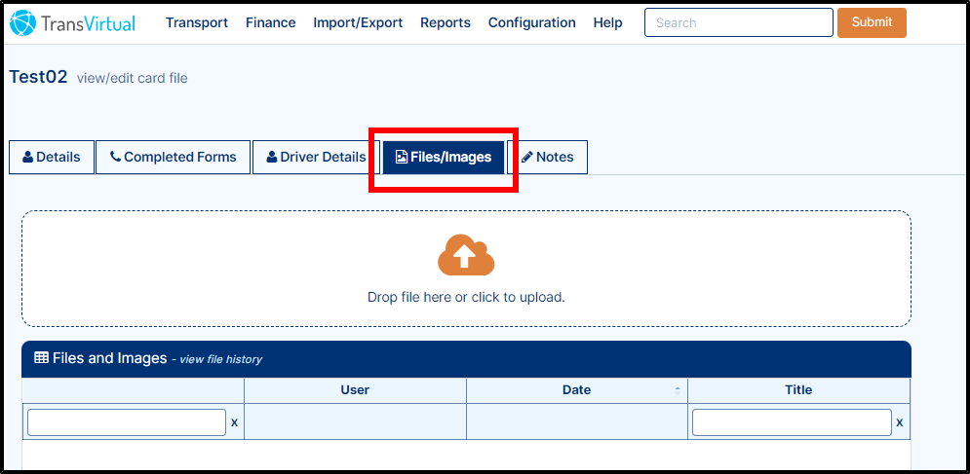Click the Date column sort arrows
Viewport: 970px width, 474px height.
678,390
